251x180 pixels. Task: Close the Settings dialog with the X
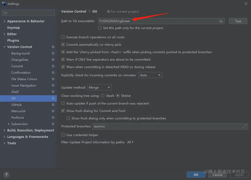pyautogui.click(x=246, y=4)
